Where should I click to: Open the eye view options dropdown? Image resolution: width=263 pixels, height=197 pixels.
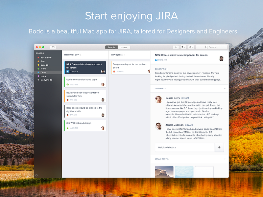191,47
